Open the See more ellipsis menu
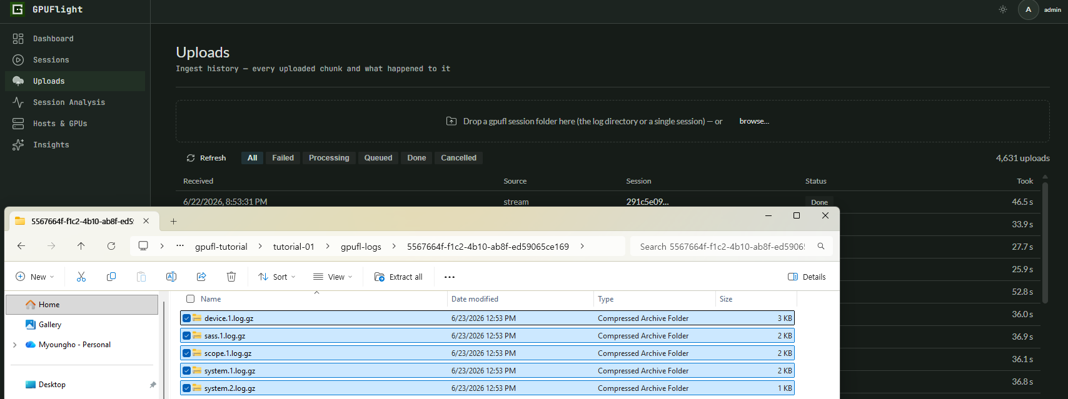The height and width of the screenshot is (399, 1068). coord(450,277)
